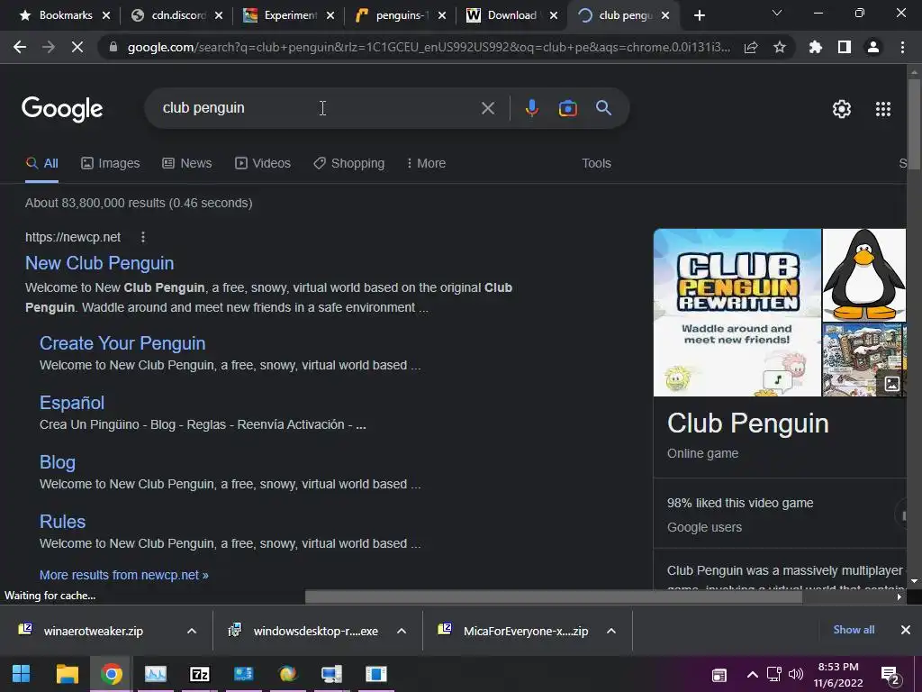Click the About 83,800,000 results text
922x692 pixels.
[x=139, y=203]
